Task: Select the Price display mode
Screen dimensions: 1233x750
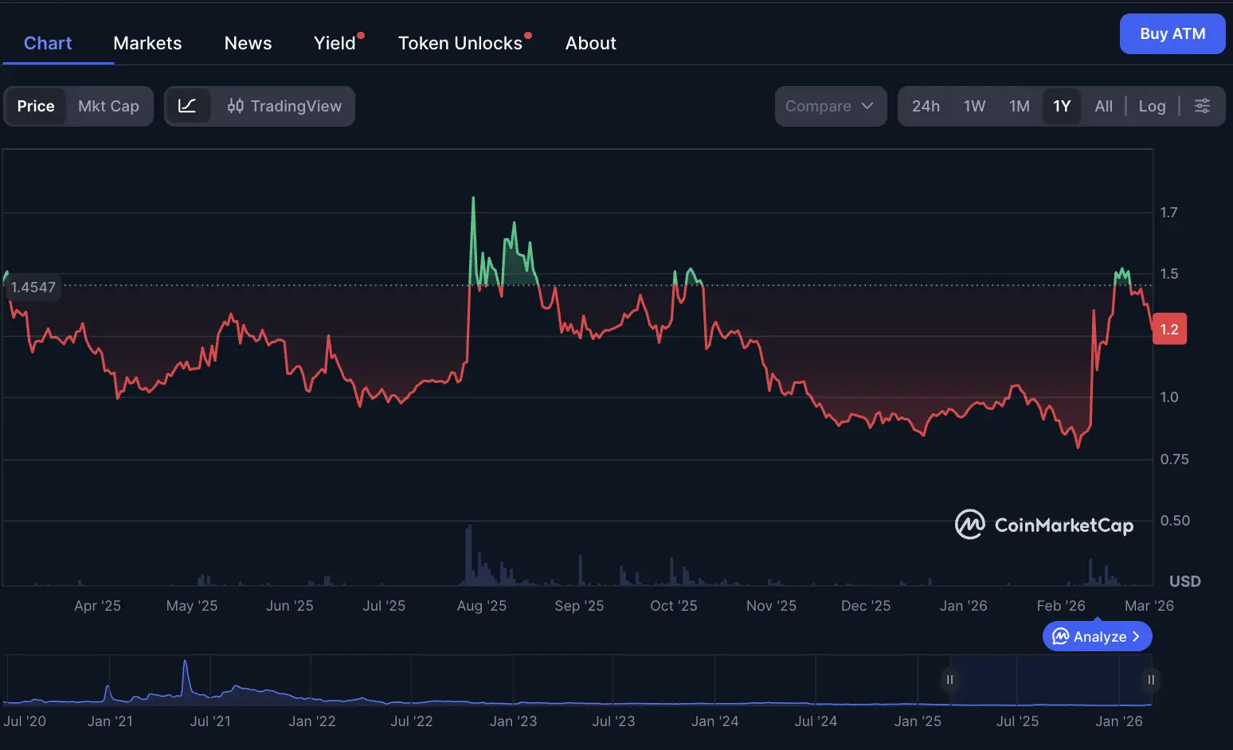Action: [36, 106]
